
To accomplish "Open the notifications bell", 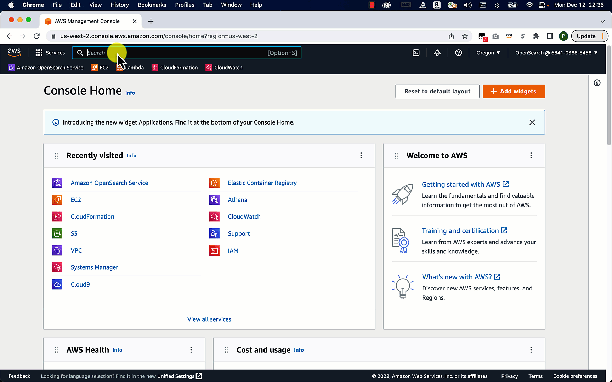I will [437, 53].
